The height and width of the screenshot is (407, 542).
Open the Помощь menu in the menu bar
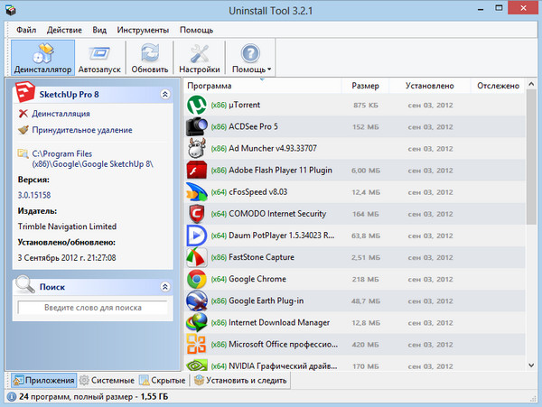pyautogui.click(x=196, y=30)
